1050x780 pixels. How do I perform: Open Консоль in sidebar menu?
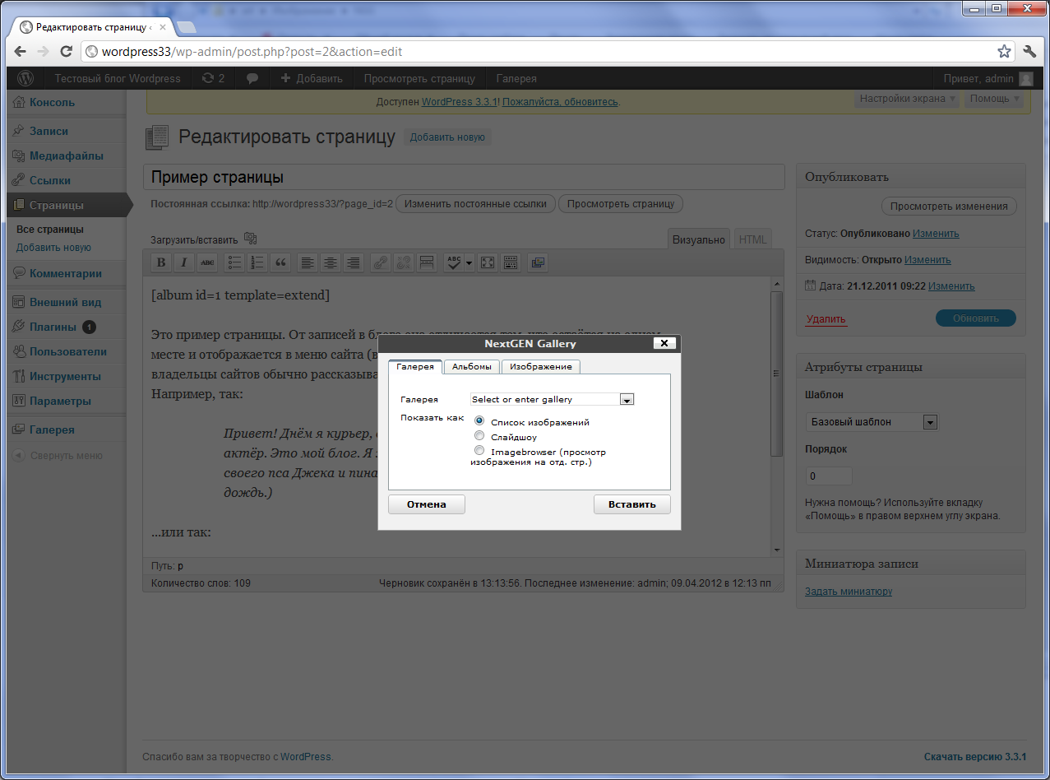coord(52,102)
